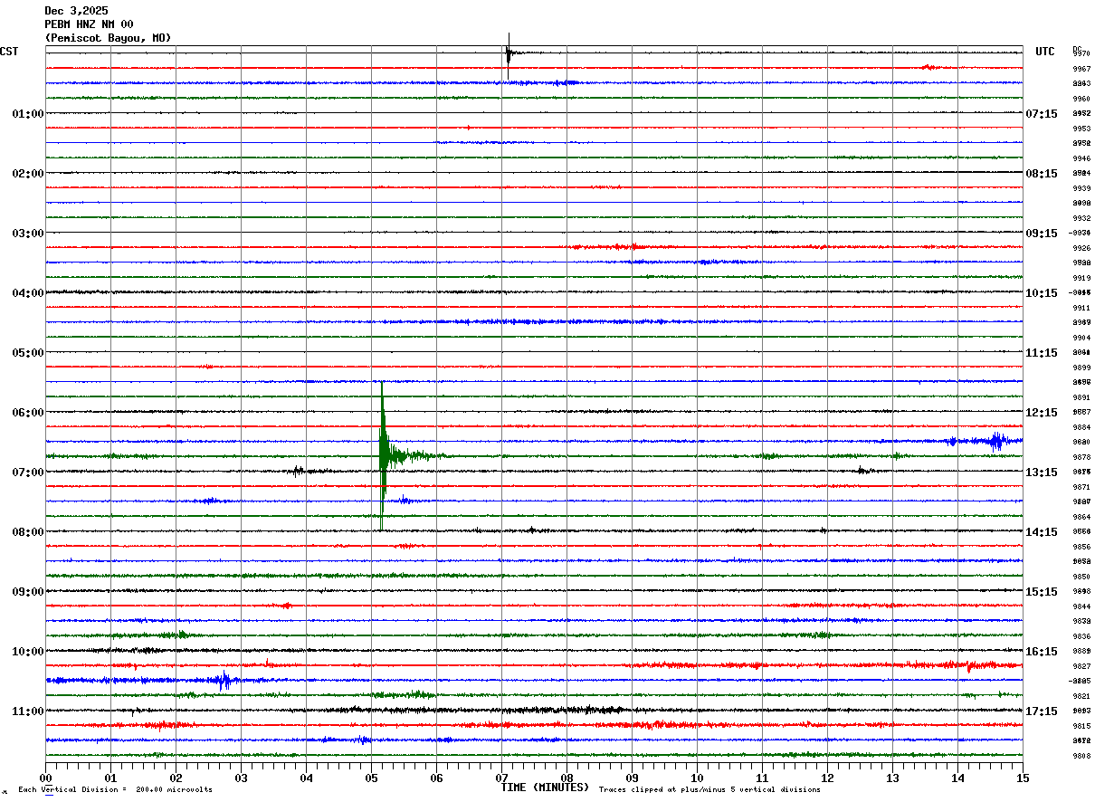Click the DC offset value 9932
The image size is (1095, 802).
point(1081,218)
